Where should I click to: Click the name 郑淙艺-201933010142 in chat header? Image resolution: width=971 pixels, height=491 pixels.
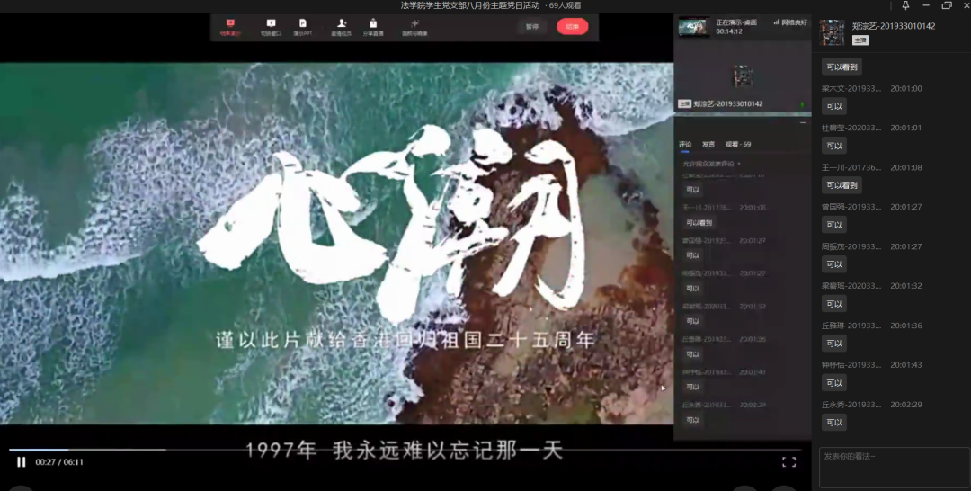(x=894, y=26)
